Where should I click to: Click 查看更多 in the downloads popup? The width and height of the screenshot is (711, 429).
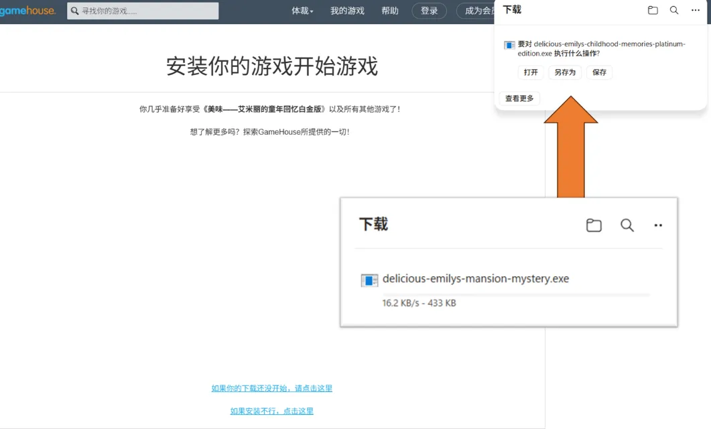(519, 99)
